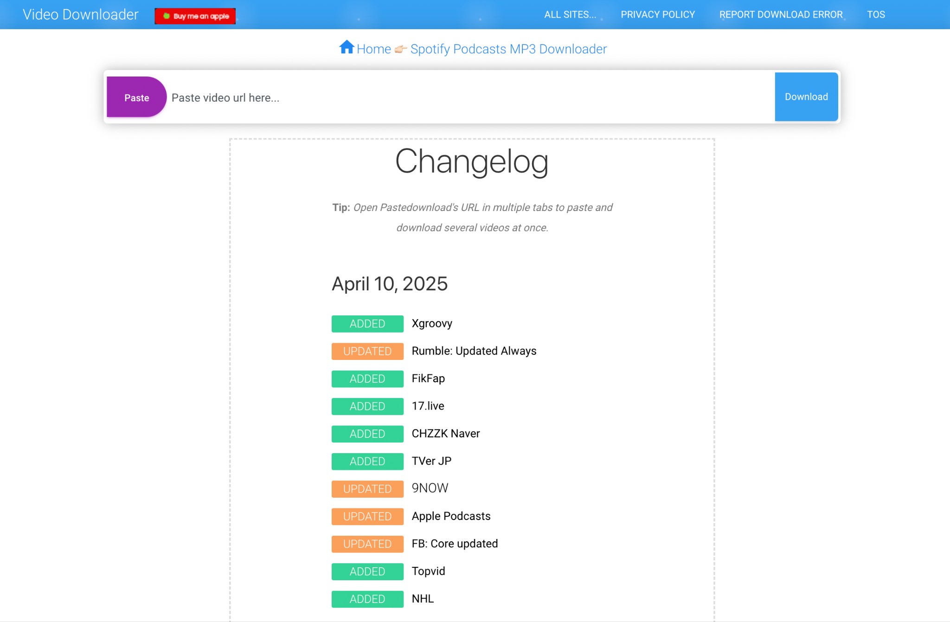The height and width of the screenshot is (622, 950).
Task: Click the UPDATED badge beside FB: Core updated
Action: click(367, 544)
